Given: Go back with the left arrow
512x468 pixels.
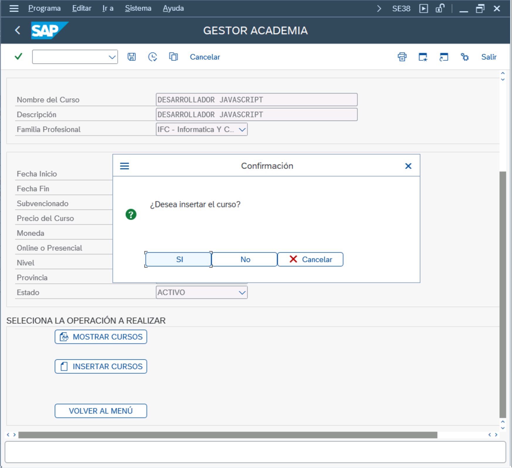Looking at the screenshot, I should coord(18,30).
